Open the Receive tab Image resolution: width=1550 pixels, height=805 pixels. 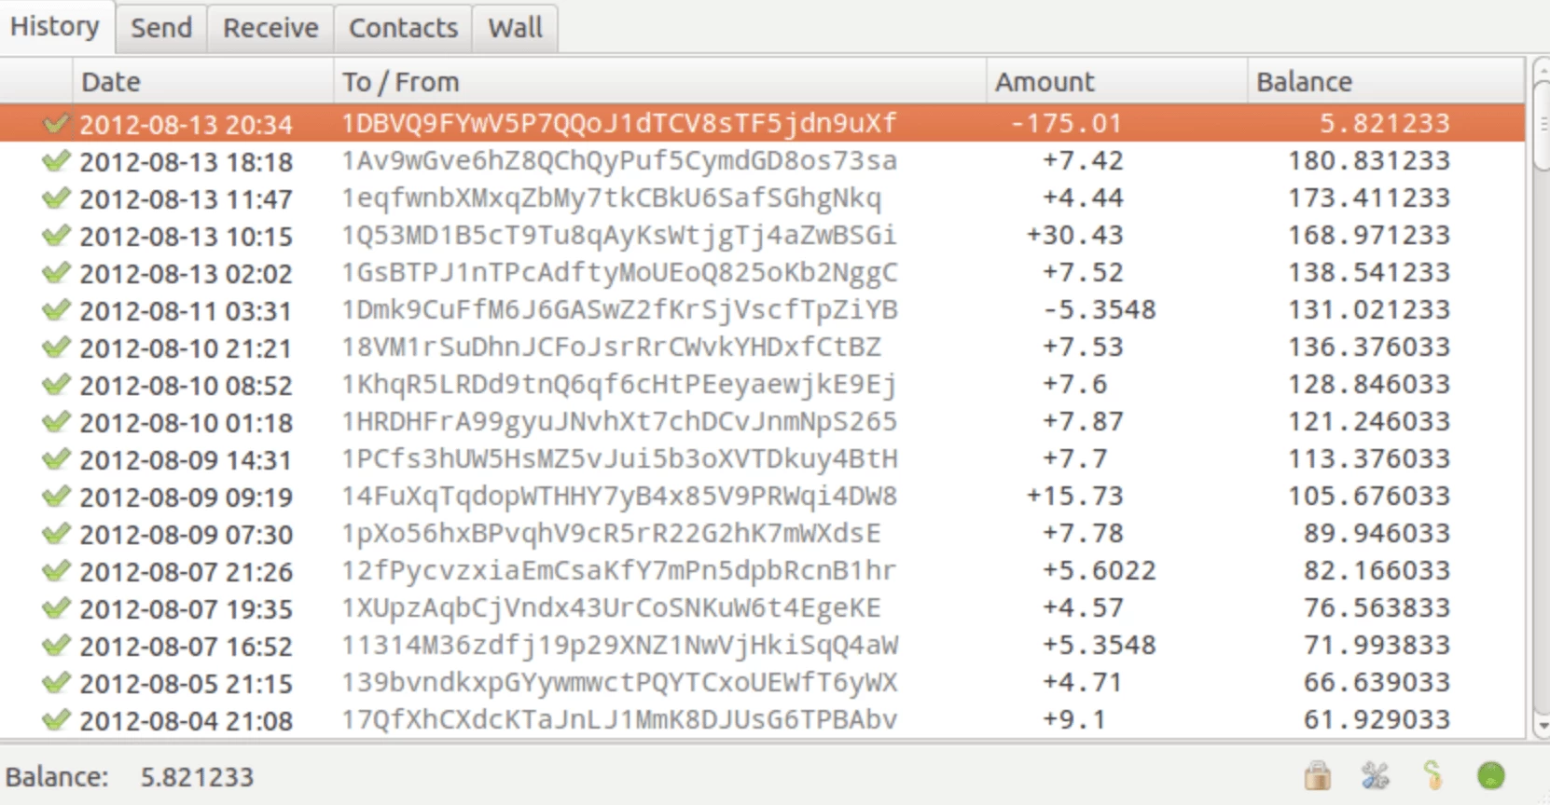pos(270,28)
